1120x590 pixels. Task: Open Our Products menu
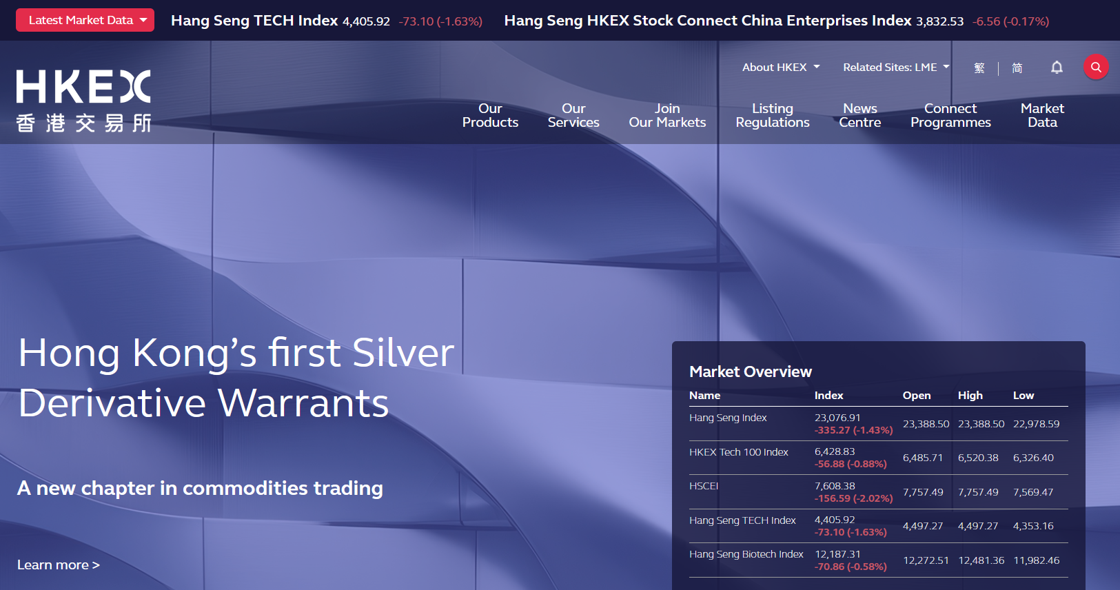(x=490, y=115)
